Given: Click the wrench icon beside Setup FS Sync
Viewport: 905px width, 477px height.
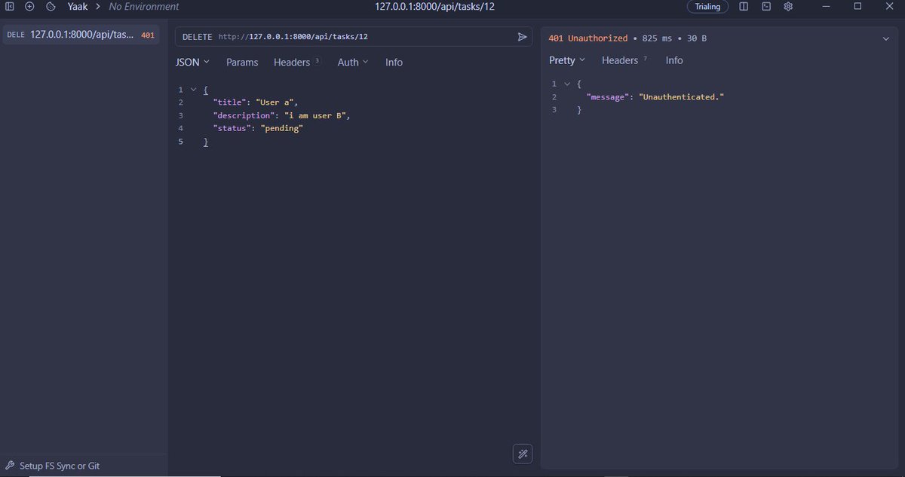Looking at the screenshot, I should 10,466.
